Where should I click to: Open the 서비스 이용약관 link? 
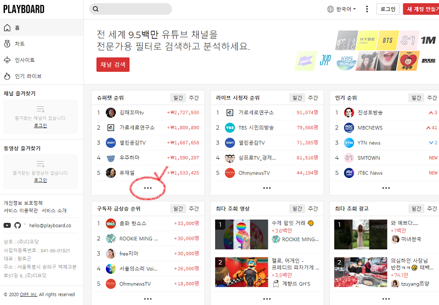pos(20,210)
